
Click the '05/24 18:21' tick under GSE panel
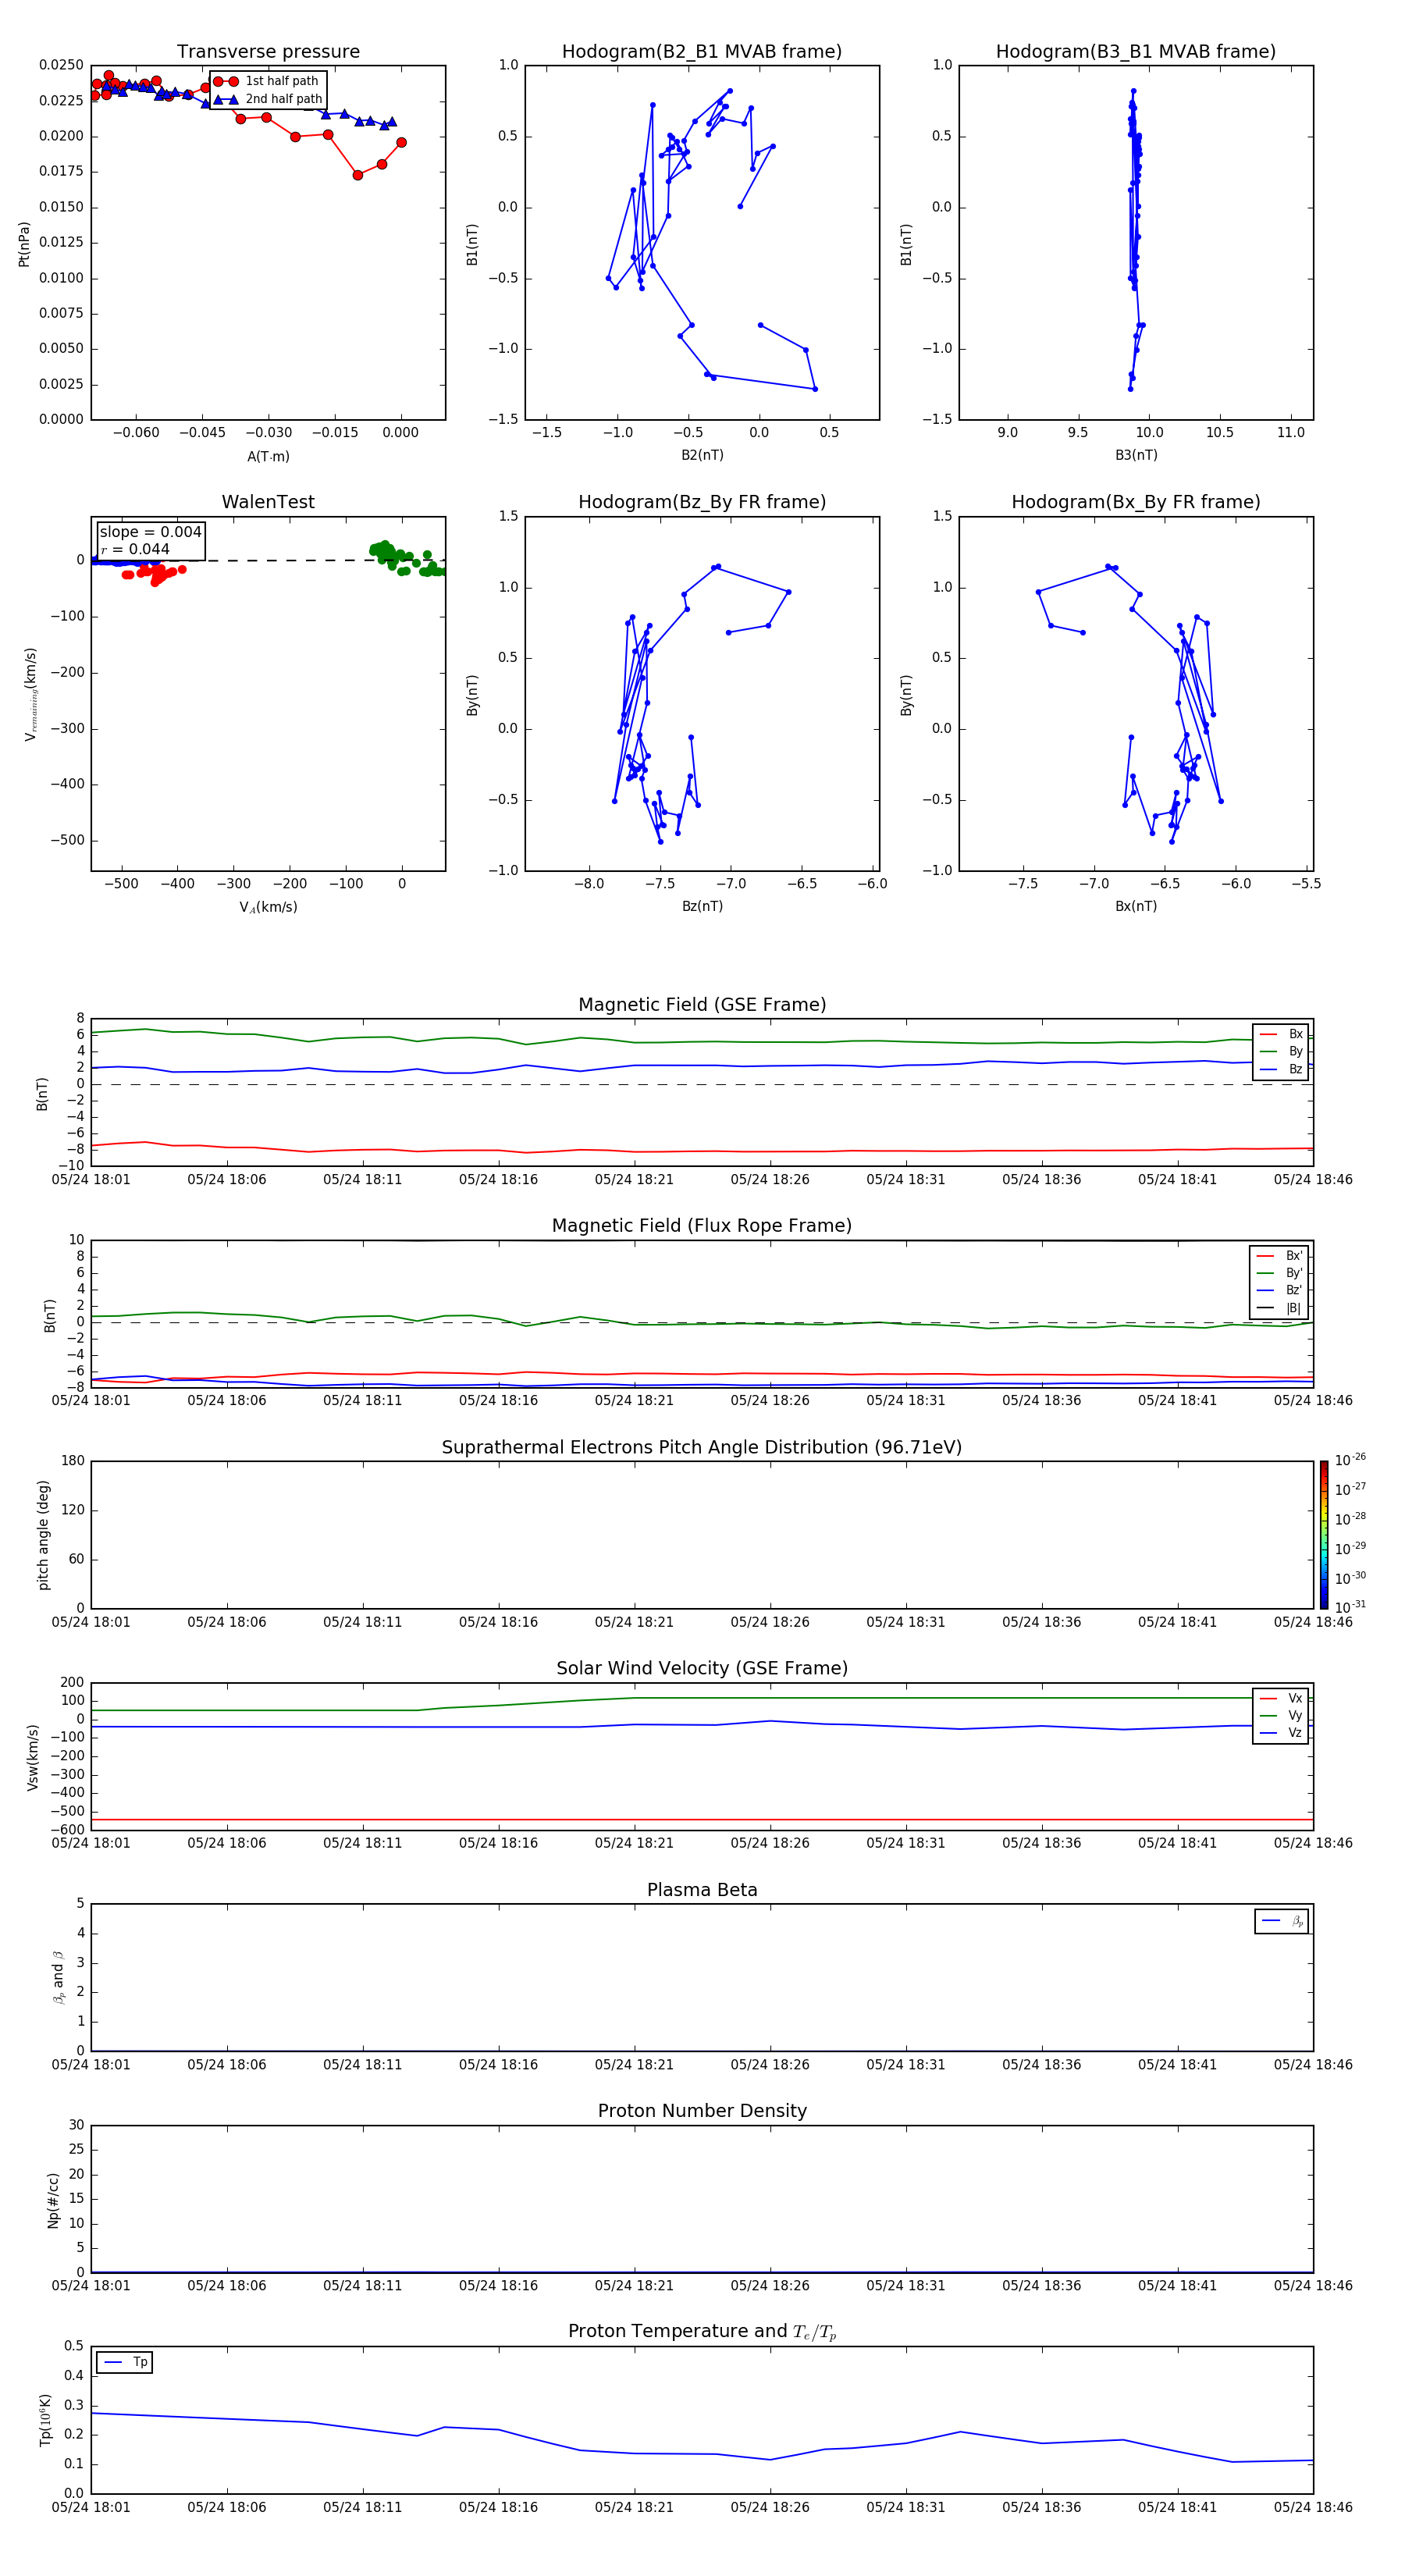click(x=634, y=1180)
